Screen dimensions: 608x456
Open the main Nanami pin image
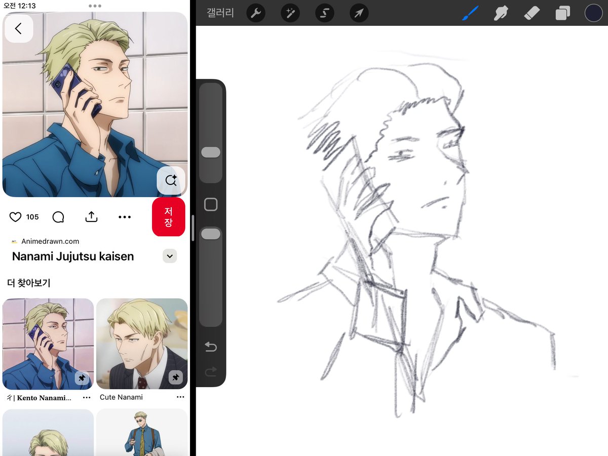tap(95, 104)
